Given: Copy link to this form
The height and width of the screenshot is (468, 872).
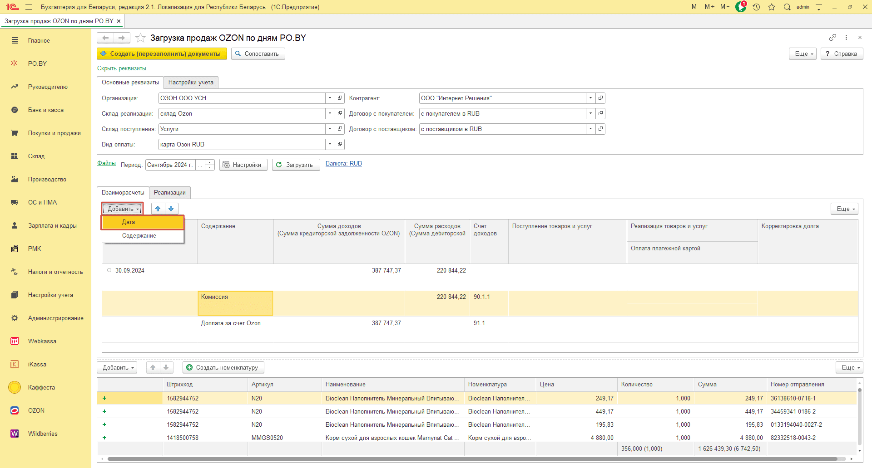Looking at the screenshot, I should click(x=832, y=37).
